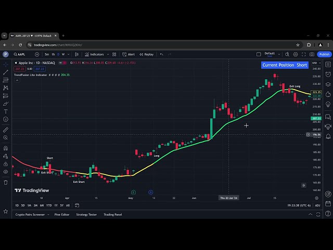
Task: Open the Trading Panel tab
Action: point(113,215)
